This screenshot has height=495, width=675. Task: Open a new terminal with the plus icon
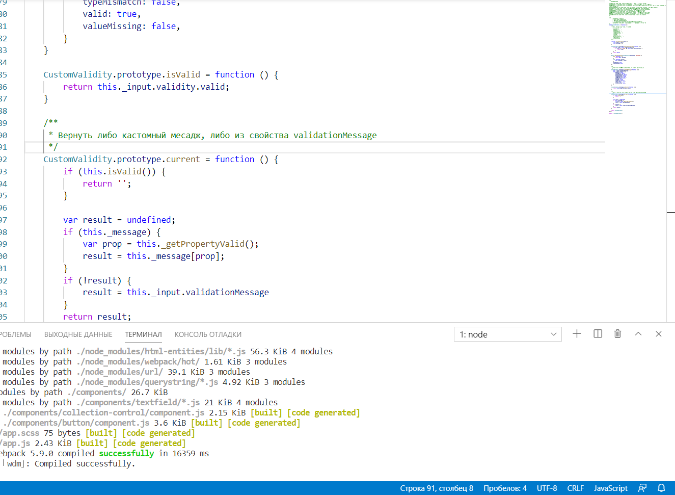(577, 334)
